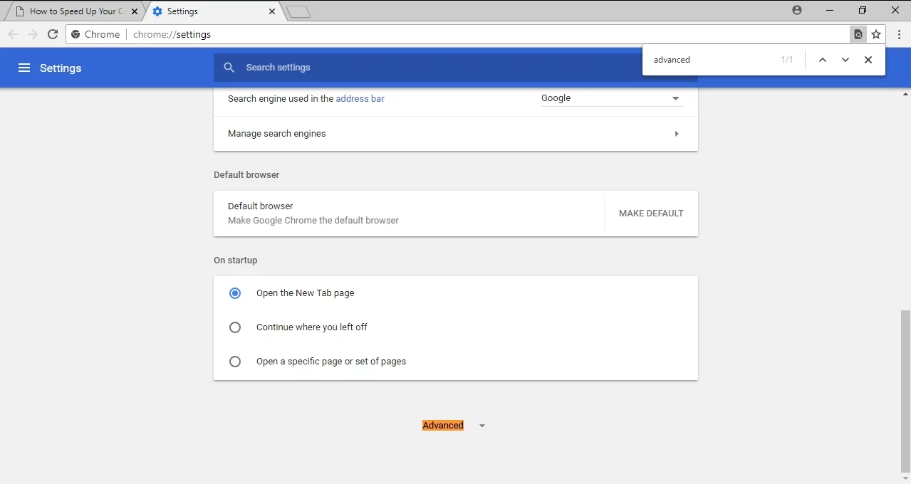The height and width of the screenshot is (484, 911).
Task: Follow the 'address bar' link
Action: point(360,99)
